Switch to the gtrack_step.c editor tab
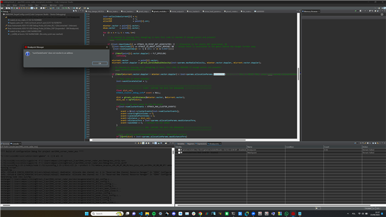 tap(144, 11)
